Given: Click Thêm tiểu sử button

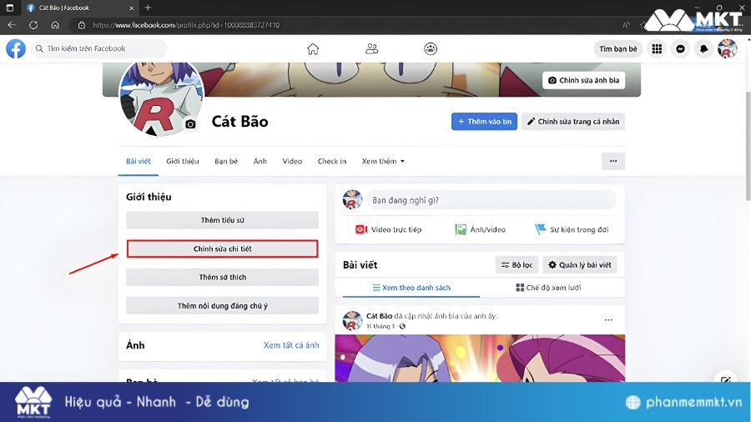Looking at the screenshot, I should click(x=222, y=220).
